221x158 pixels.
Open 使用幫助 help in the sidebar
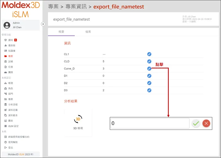pyautogui.click(x=11, y=142)
